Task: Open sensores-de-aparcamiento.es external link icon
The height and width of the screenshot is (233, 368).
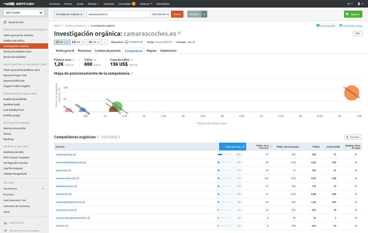Action: pos(89,218)
